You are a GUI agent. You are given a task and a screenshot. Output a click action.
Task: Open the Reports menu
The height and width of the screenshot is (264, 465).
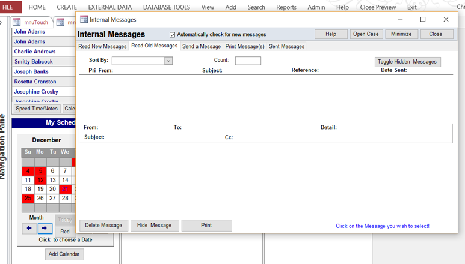286,7
